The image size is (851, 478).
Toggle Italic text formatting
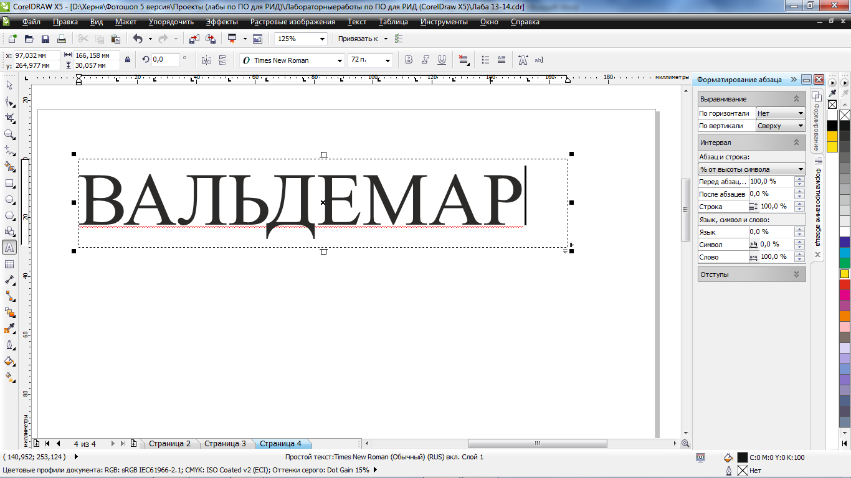coord(425,60)
